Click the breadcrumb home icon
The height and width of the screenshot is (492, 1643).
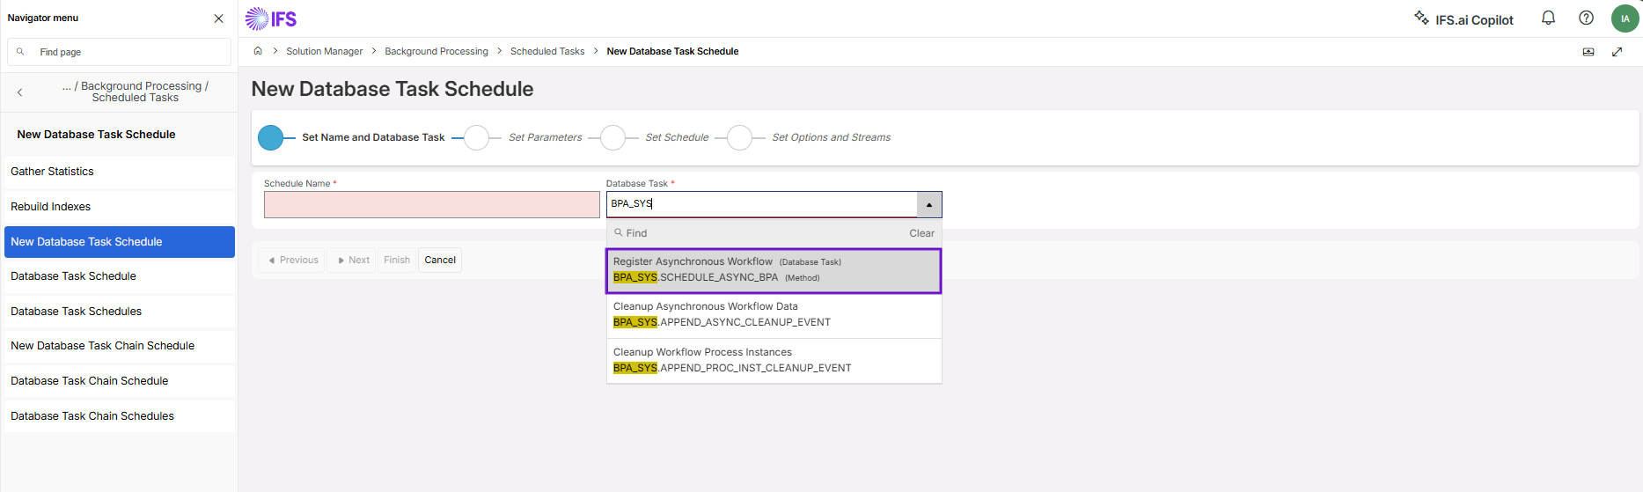click(258, 51)
